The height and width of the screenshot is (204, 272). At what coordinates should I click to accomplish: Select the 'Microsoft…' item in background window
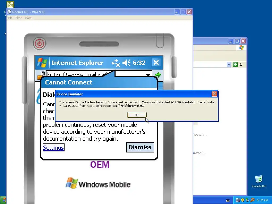[x=200, y=135]
